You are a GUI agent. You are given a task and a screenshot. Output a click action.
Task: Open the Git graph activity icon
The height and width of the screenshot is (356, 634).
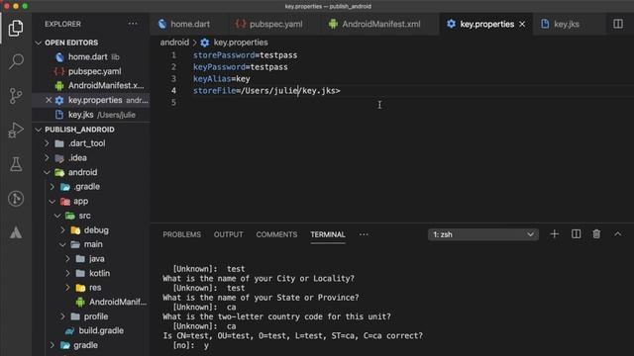(x=16, y=199)
